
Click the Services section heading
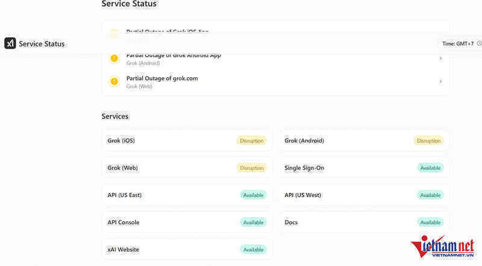tap(115, 116)
